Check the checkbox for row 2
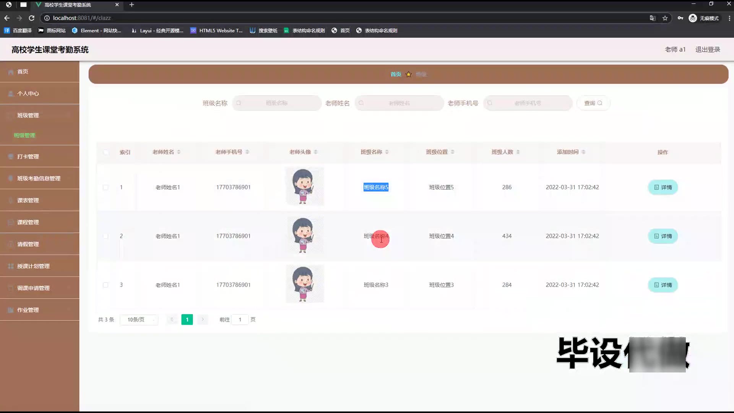734x413 pixels. pos(106,236)
